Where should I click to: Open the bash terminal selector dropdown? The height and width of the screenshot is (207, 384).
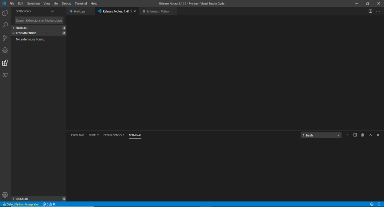click(x=321, y=135)
